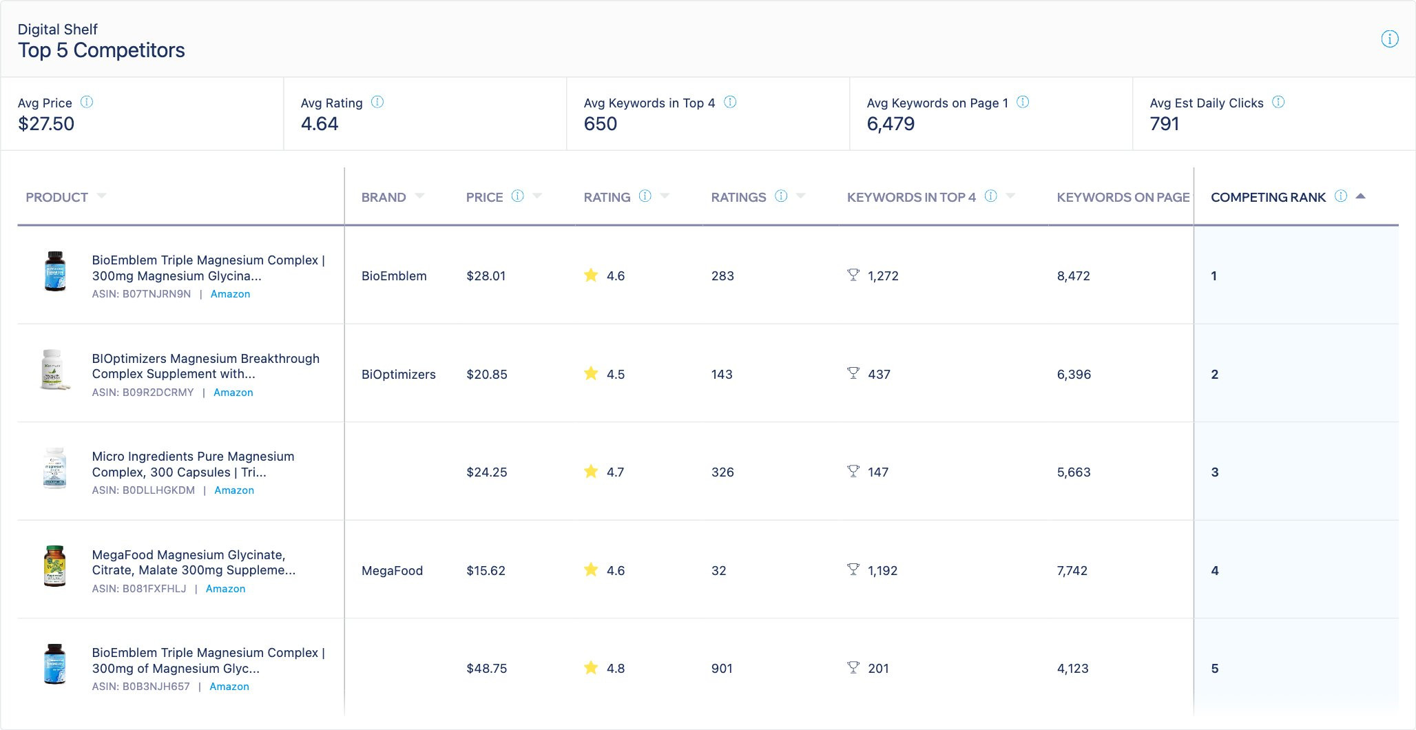
Task: Open the Amazon link for BiOptimizers product
Action: coord(233,393)
